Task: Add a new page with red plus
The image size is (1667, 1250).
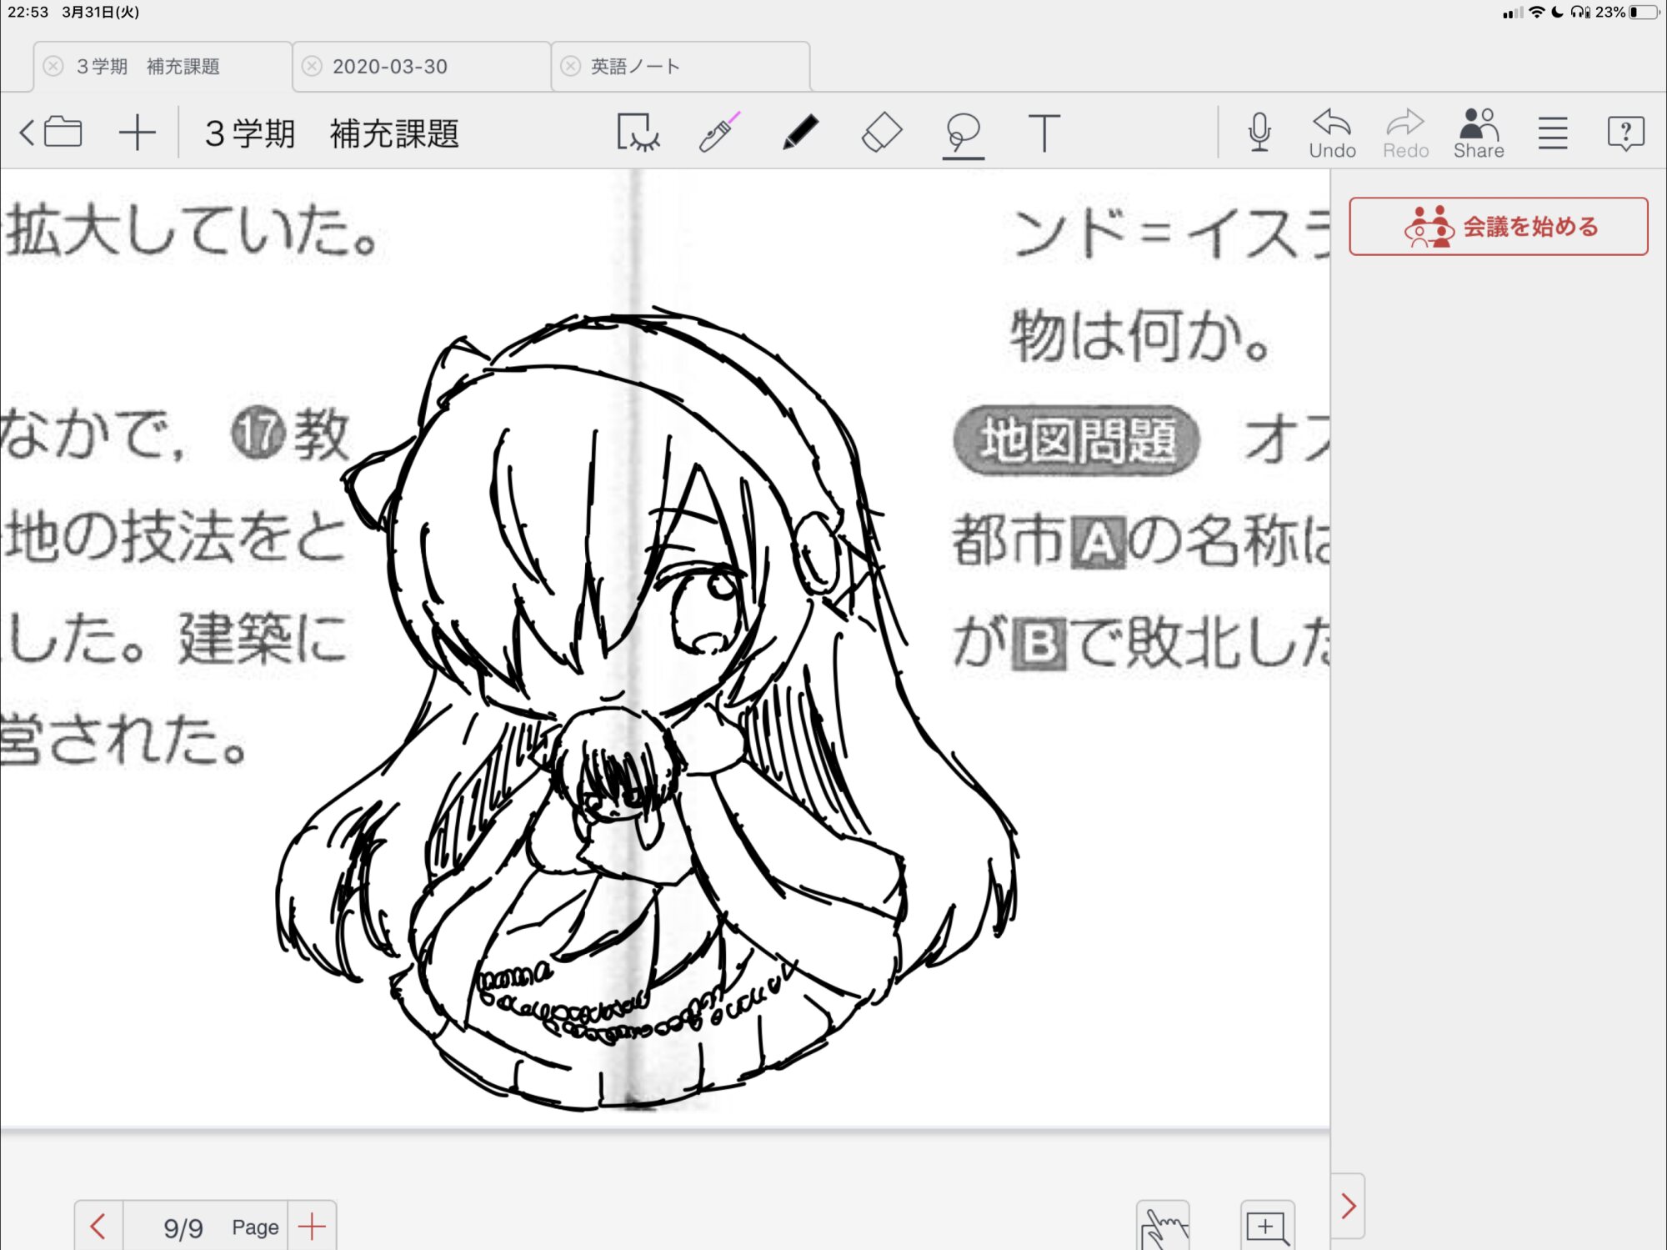Action: pyautogui.click(x=312, y=1226)
